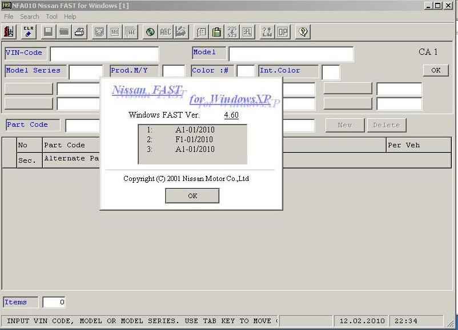Click the Model input field
Screen dimensions: 458x330
click(x=291, y=54)
